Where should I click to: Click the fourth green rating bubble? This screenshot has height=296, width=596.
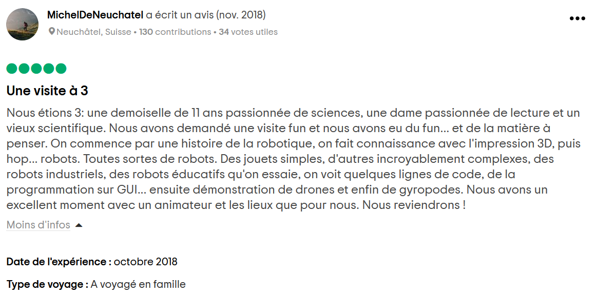tap(49, 69)
